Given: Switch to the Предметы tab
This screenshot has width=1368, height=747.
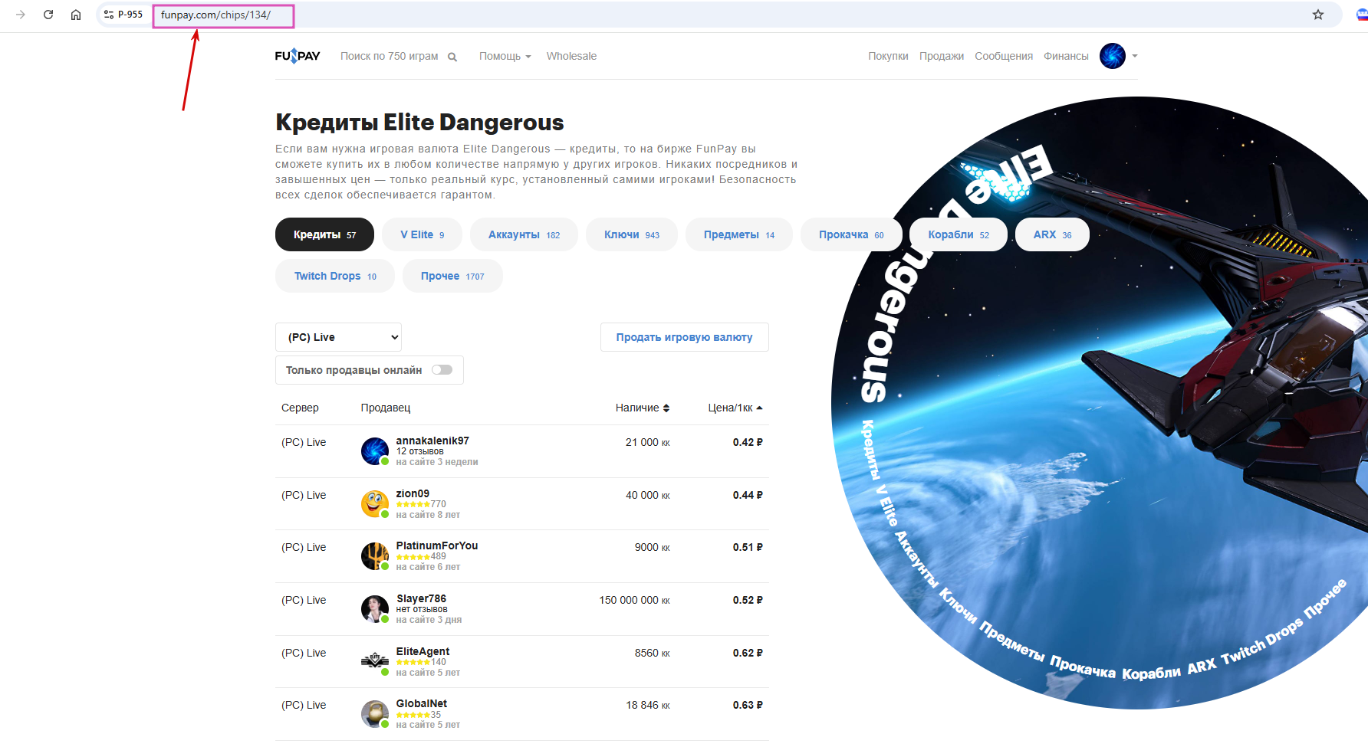Looking at the screenshot, I should [739, 234].
